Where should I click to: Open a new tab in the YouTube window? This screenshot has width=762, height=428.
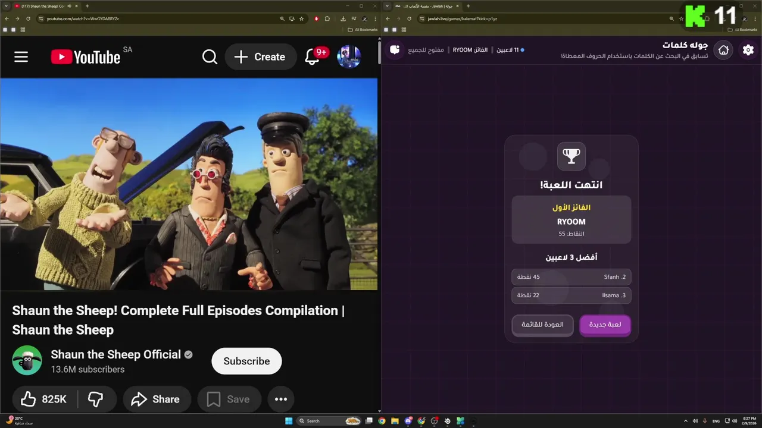[x=87, y=6]
